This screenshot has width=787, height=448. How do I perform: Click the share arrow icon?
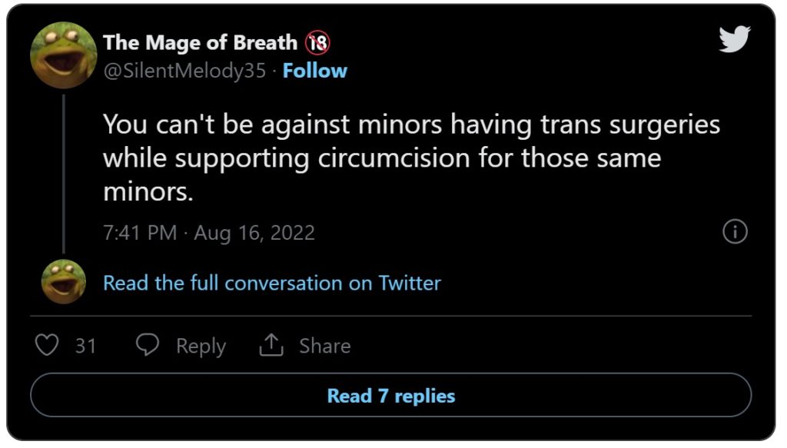[x=271, y=346]
